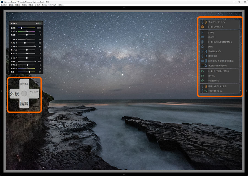Click the 色温度 slider handle
Viewport: 248px width, 176px height.
(21, 28)
